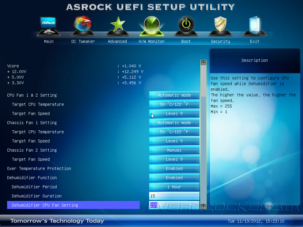303x227 pixels.
Task: Click highlighted Dehumidifier CPU Fan Setting row
Action: pyautogui.click(x=73, y=205)
